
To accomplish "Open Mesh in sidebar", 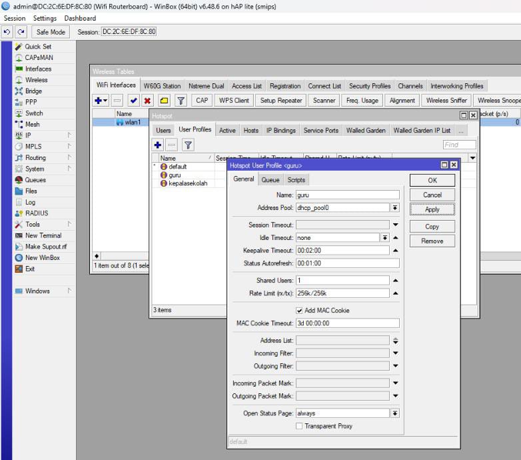I will (32, 124).
